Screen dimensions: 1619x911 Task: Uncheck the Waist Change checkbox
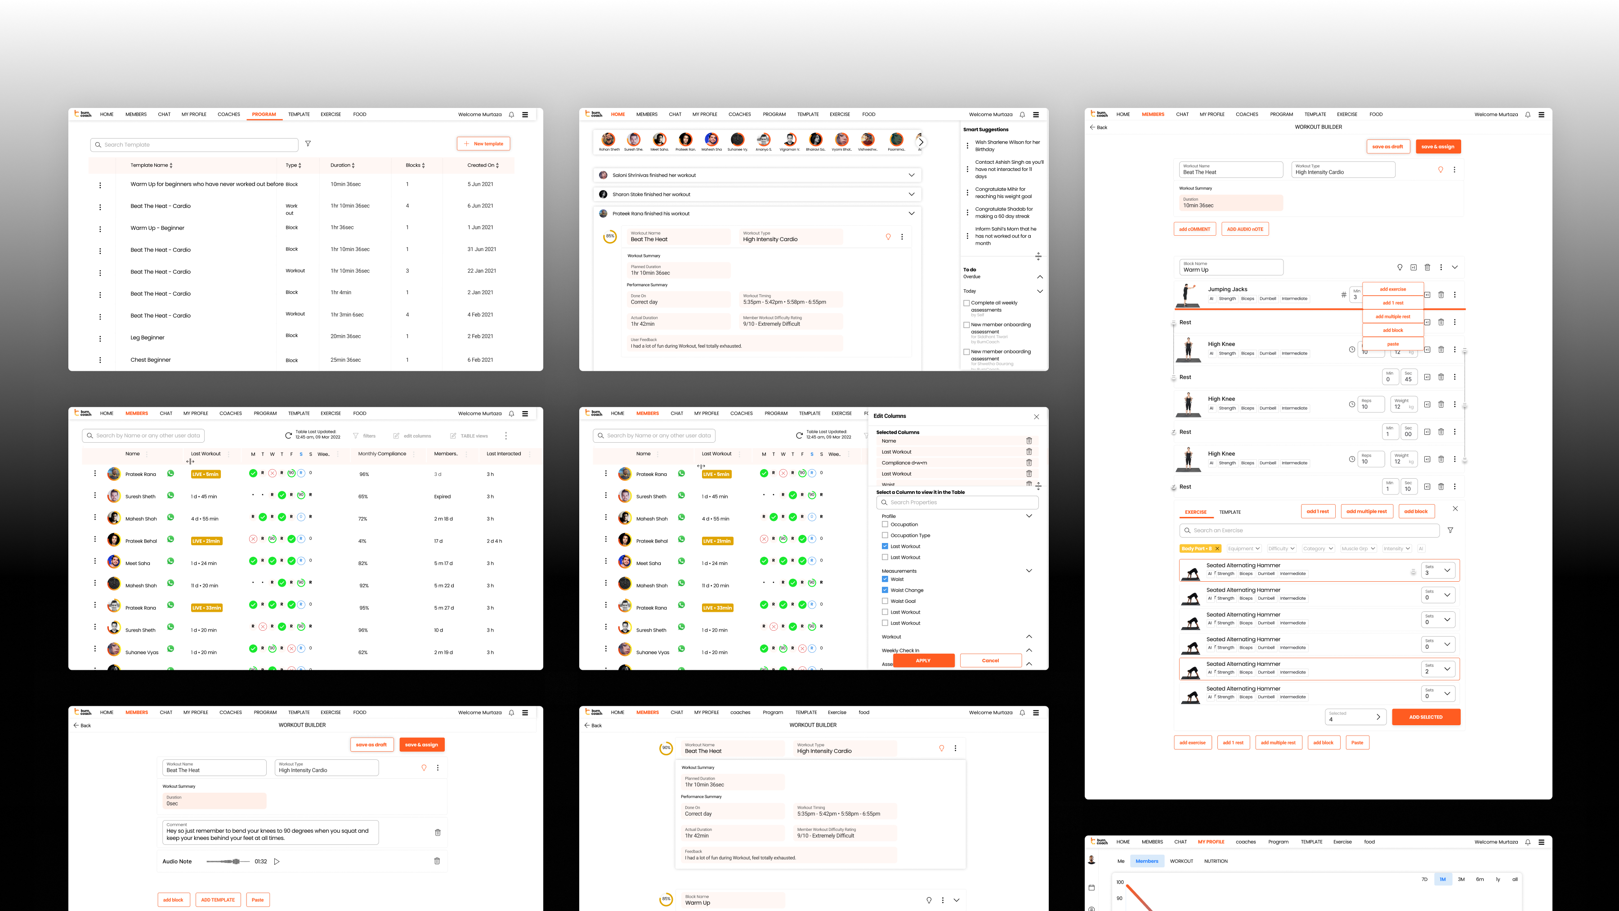coord(885,590)
